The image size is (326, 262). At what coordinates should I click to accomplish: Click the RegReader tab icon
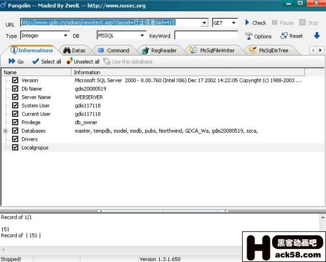pyautogui.click(x=145, y=50)
